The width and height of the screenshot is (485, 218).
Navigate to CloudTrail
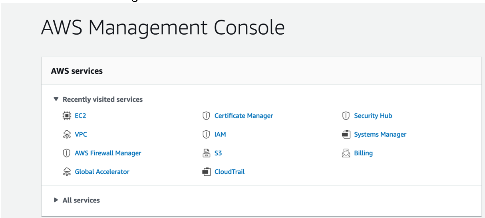pyautogui.click(x=229, y=172)
